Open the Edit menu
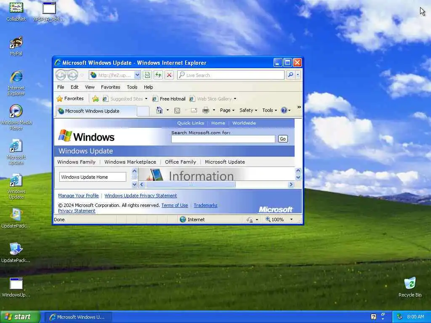This screenshot has width=431, height=323. point(74,87)
